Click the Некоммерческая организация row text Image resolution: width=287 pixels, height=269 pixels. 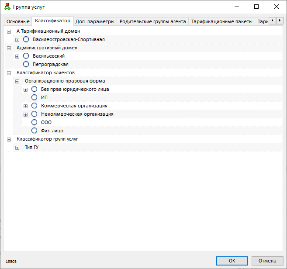[x=77, y=114]
